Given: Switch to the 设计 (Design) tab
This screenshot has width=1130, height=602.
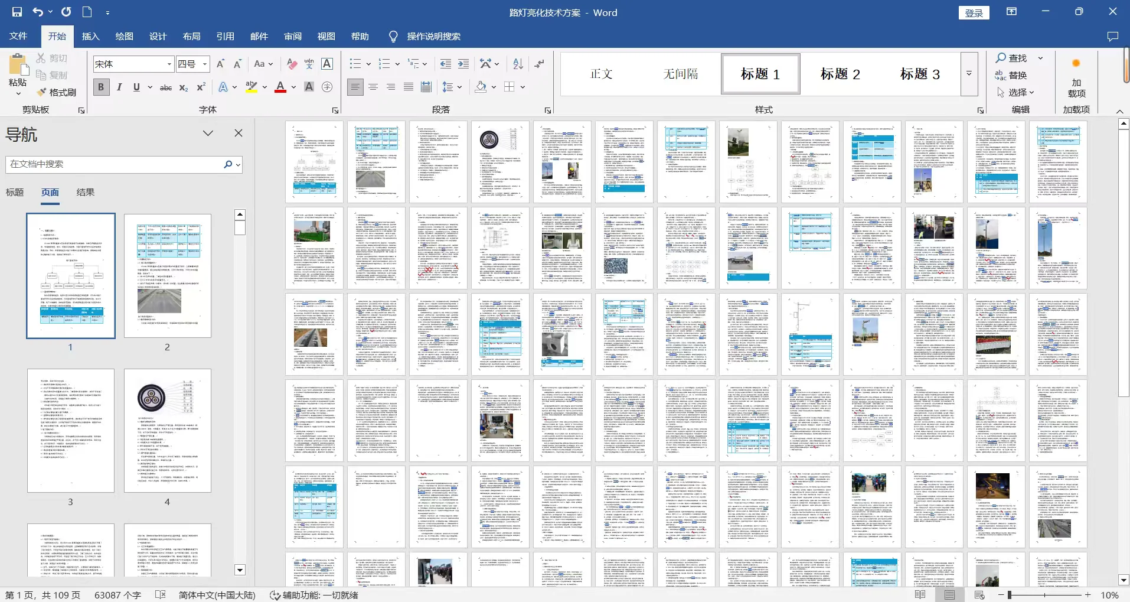Looking at the screenshot, I should 158,37.
